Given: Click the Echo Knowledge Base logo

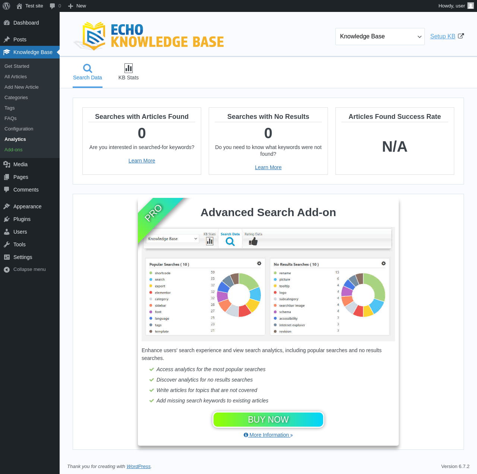Looking at the screenshot, I should pos(149,36).
